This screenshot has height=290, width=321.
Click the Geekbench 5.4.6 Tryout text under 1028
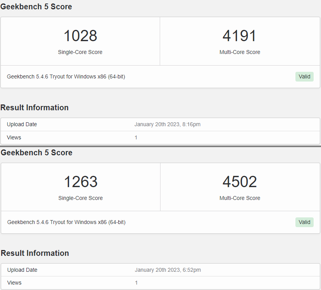pos(66,76)
